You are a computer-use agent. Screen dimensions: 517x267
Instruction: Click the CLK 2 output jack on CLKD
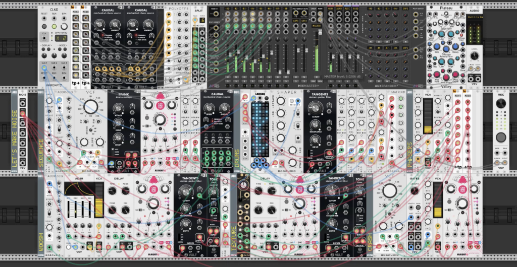pyautogui.click(x=54, y=68)
